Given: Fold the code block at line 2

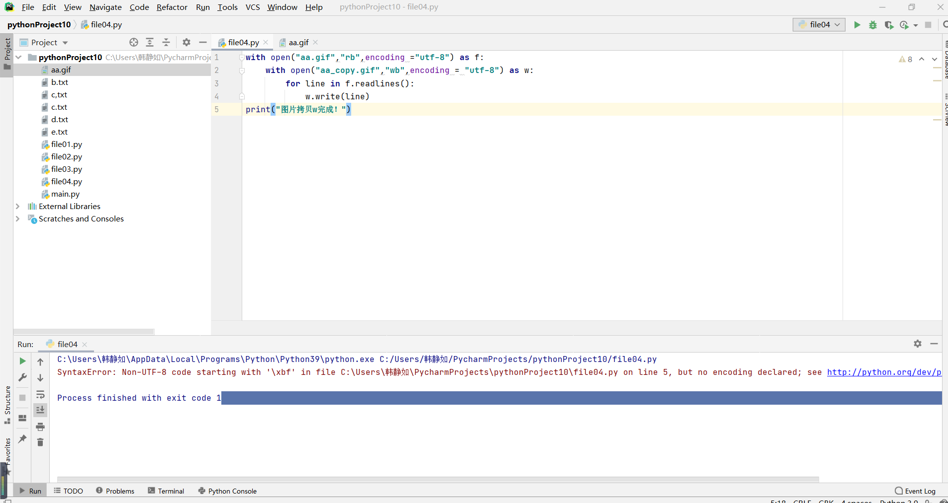Looking at the screenshot, I should [242, 71].
